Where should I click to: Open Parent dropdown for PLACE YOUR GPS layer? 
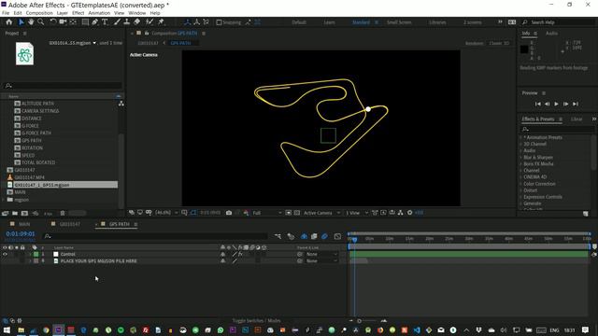[x=321, y=261]
